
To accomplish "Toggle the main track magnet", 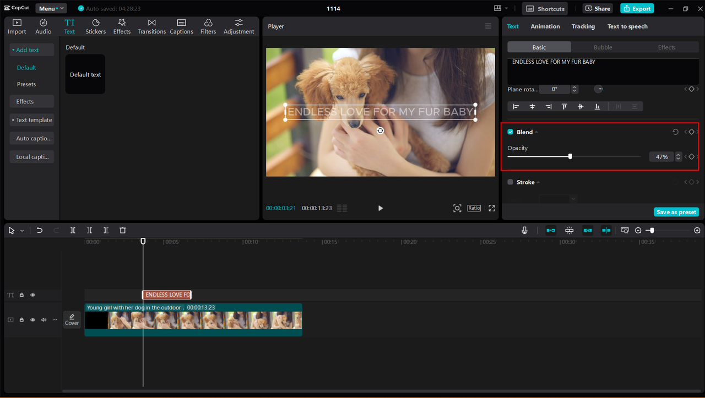I will 551,231.
